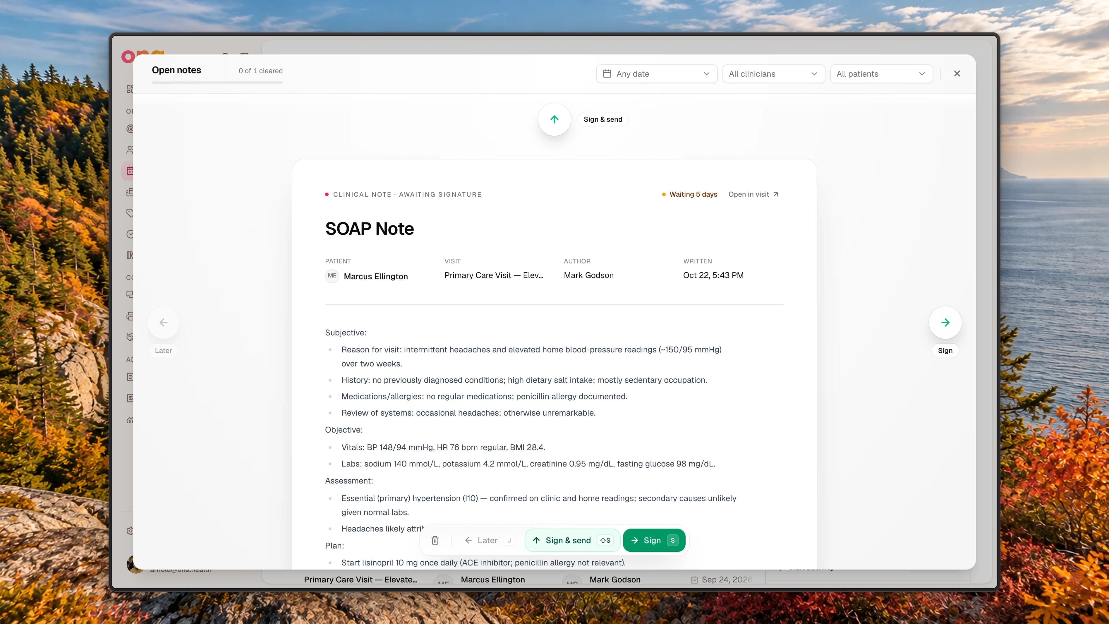The image size is (1109, 624).
Task: Click the trash icon in the bottom action bar
Action: click(x=435, y=540)
